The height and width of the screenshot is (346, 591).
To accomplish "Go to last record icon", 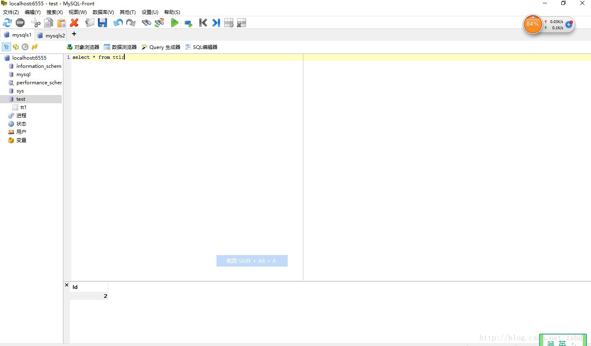I will coord(216,23).
